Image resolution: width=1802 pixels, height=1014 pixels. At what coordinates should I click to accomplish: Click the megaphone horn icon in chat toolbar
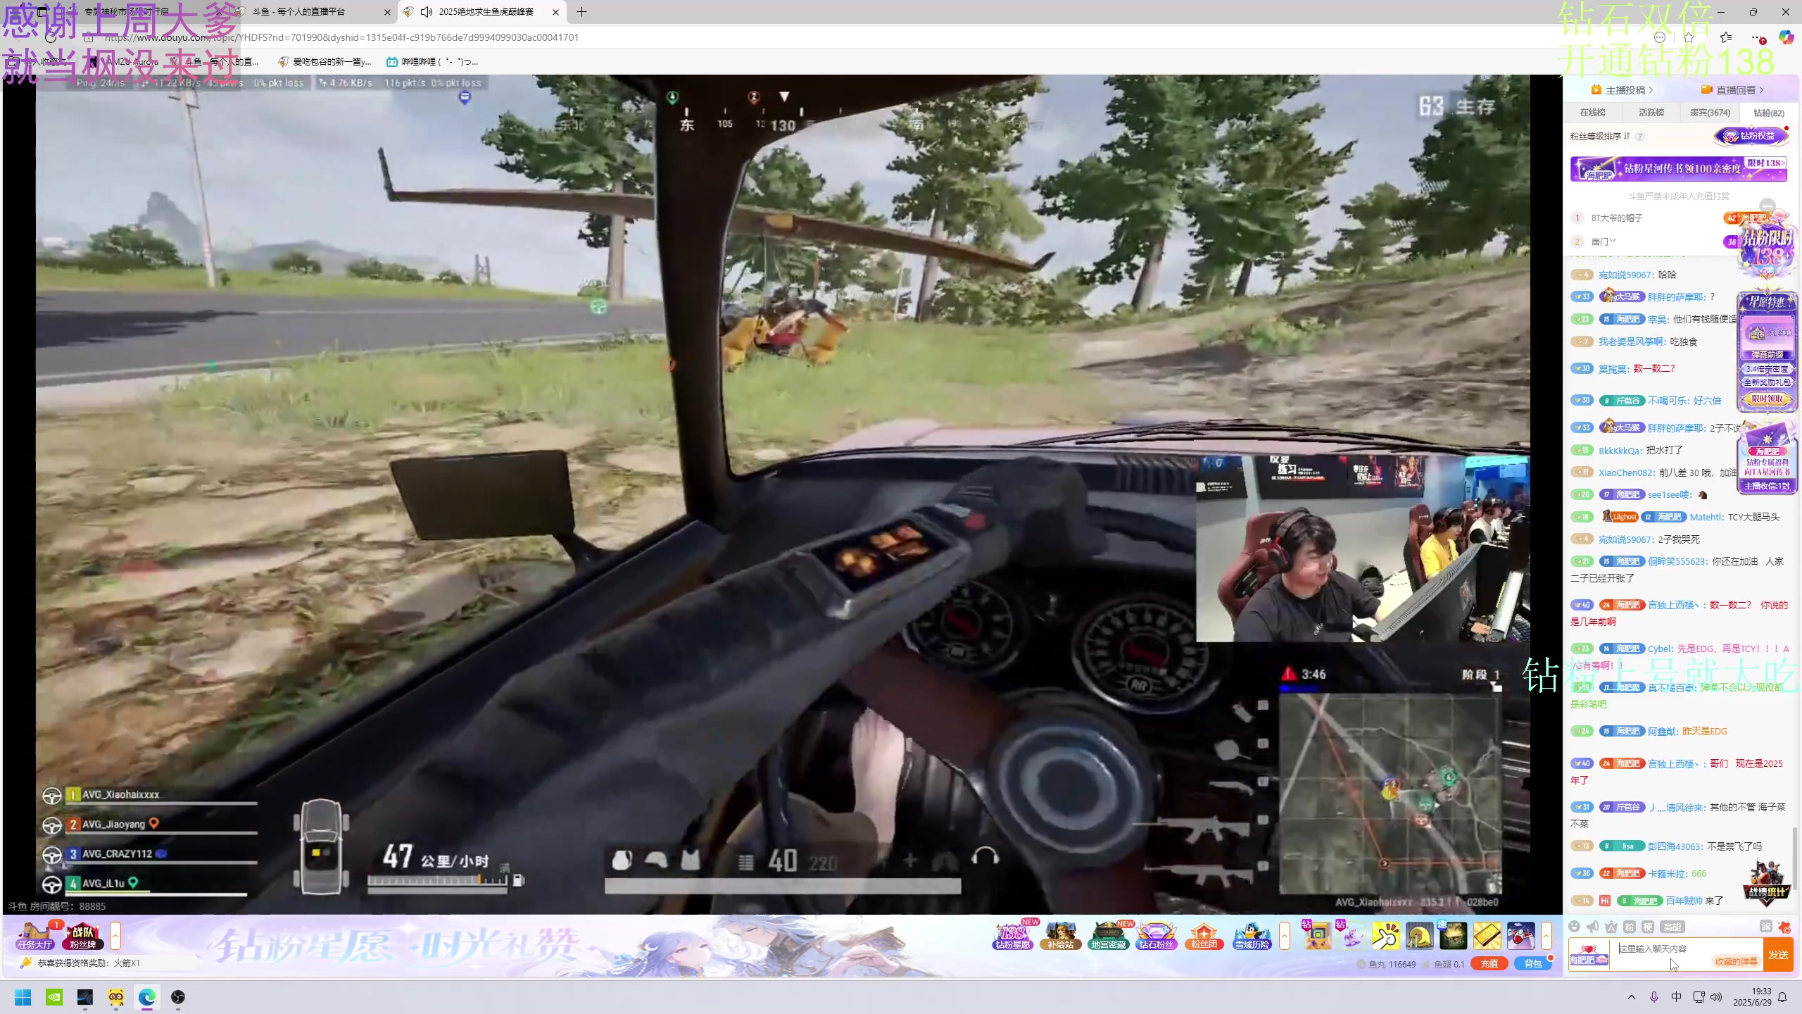[1593, 927]
